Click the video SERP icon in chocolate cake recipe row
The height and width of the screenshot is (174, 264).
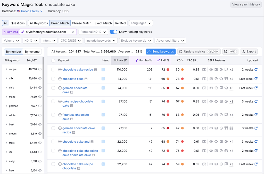pos(221,69)
